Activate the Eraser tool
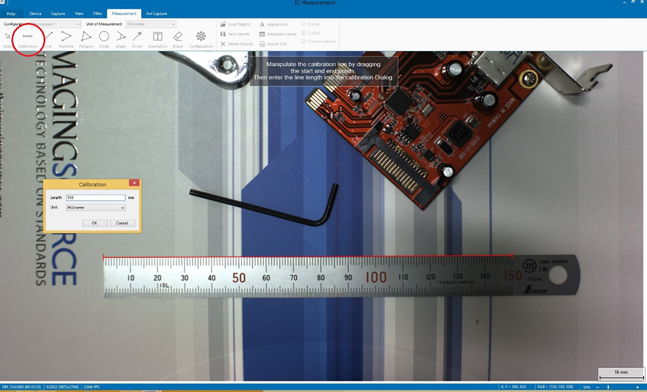This screenshot has height=392, width=647. pyautogui.click(x=178, y=40)
